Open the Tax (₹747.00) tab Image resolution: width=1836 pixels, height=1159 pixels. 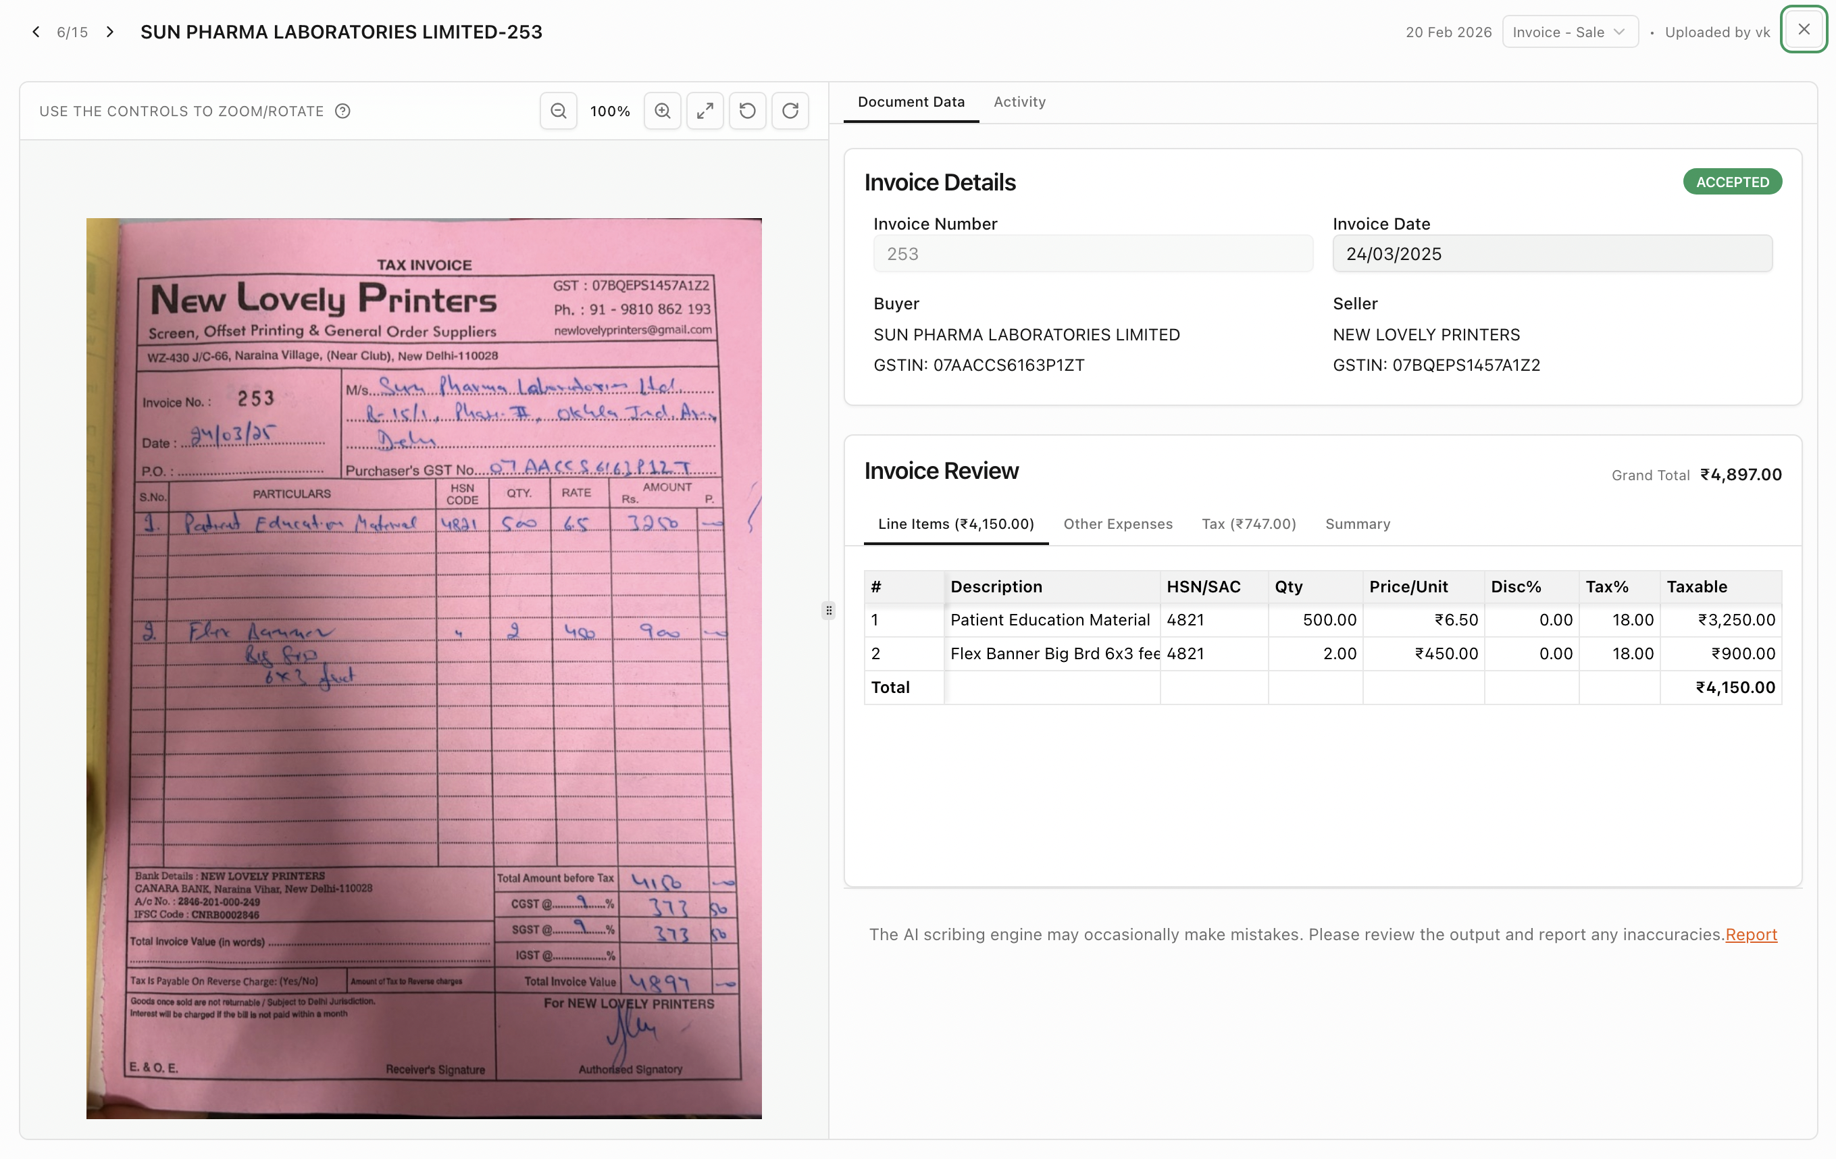pyautogui.click(x=1249, y=524)
